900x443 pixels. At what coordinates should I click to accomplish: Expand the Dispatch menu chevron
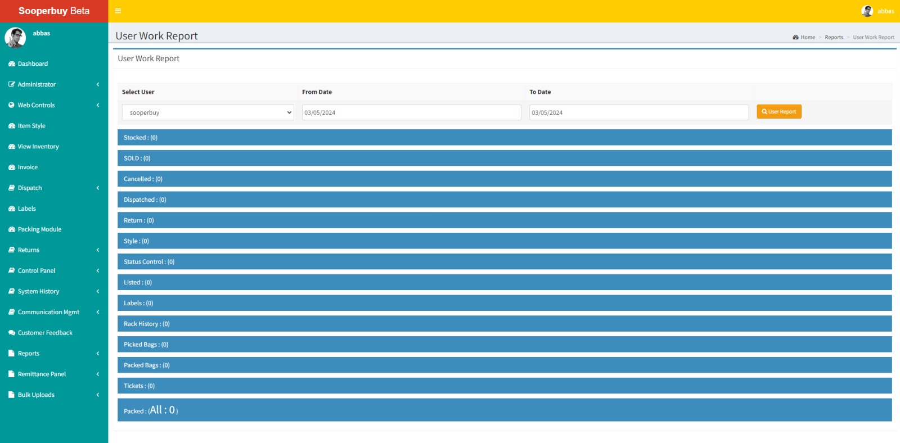[98, 188]
